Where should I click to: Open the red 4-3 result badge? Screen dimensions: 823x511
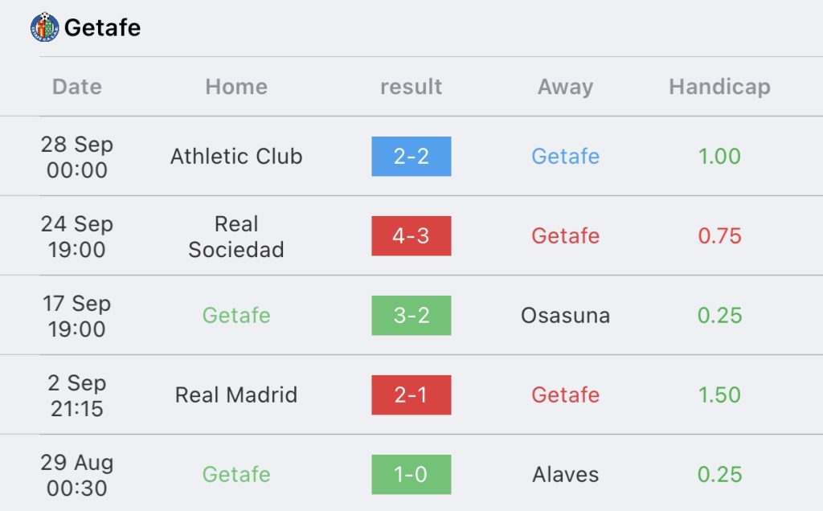[x=411, y=236]
